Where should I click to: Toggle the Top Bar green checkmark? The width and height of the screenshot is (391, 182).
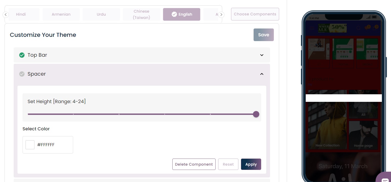pos(22,55)
